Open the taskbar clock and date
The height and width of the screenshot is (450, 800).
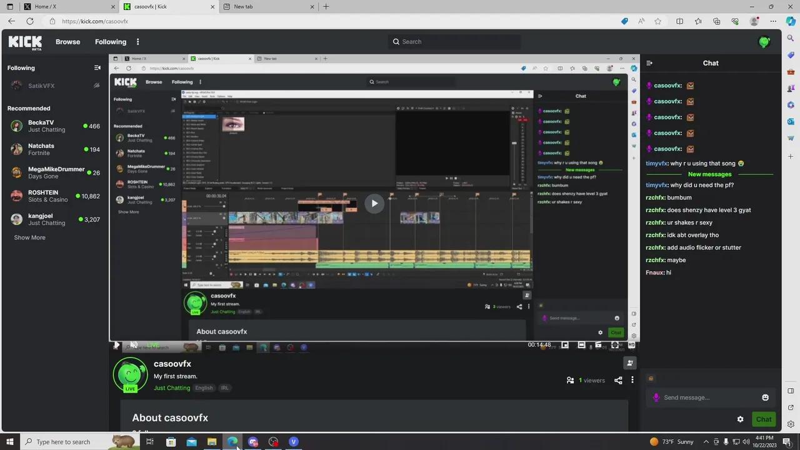coord(764,441)
